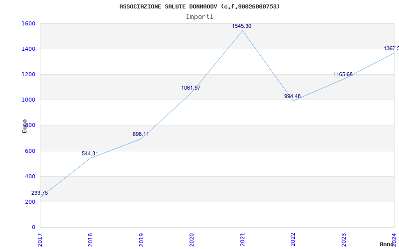Select the 1545.30 data label
This screenshot has height=249, width=399.
click(241, 26)
